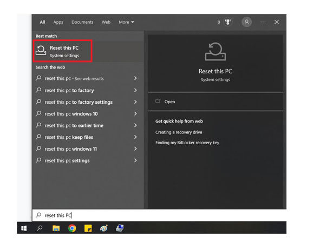Expand arrow for 'reset this pc settings'
This screenshot has height=243, width=314.
tap(135, 160)
